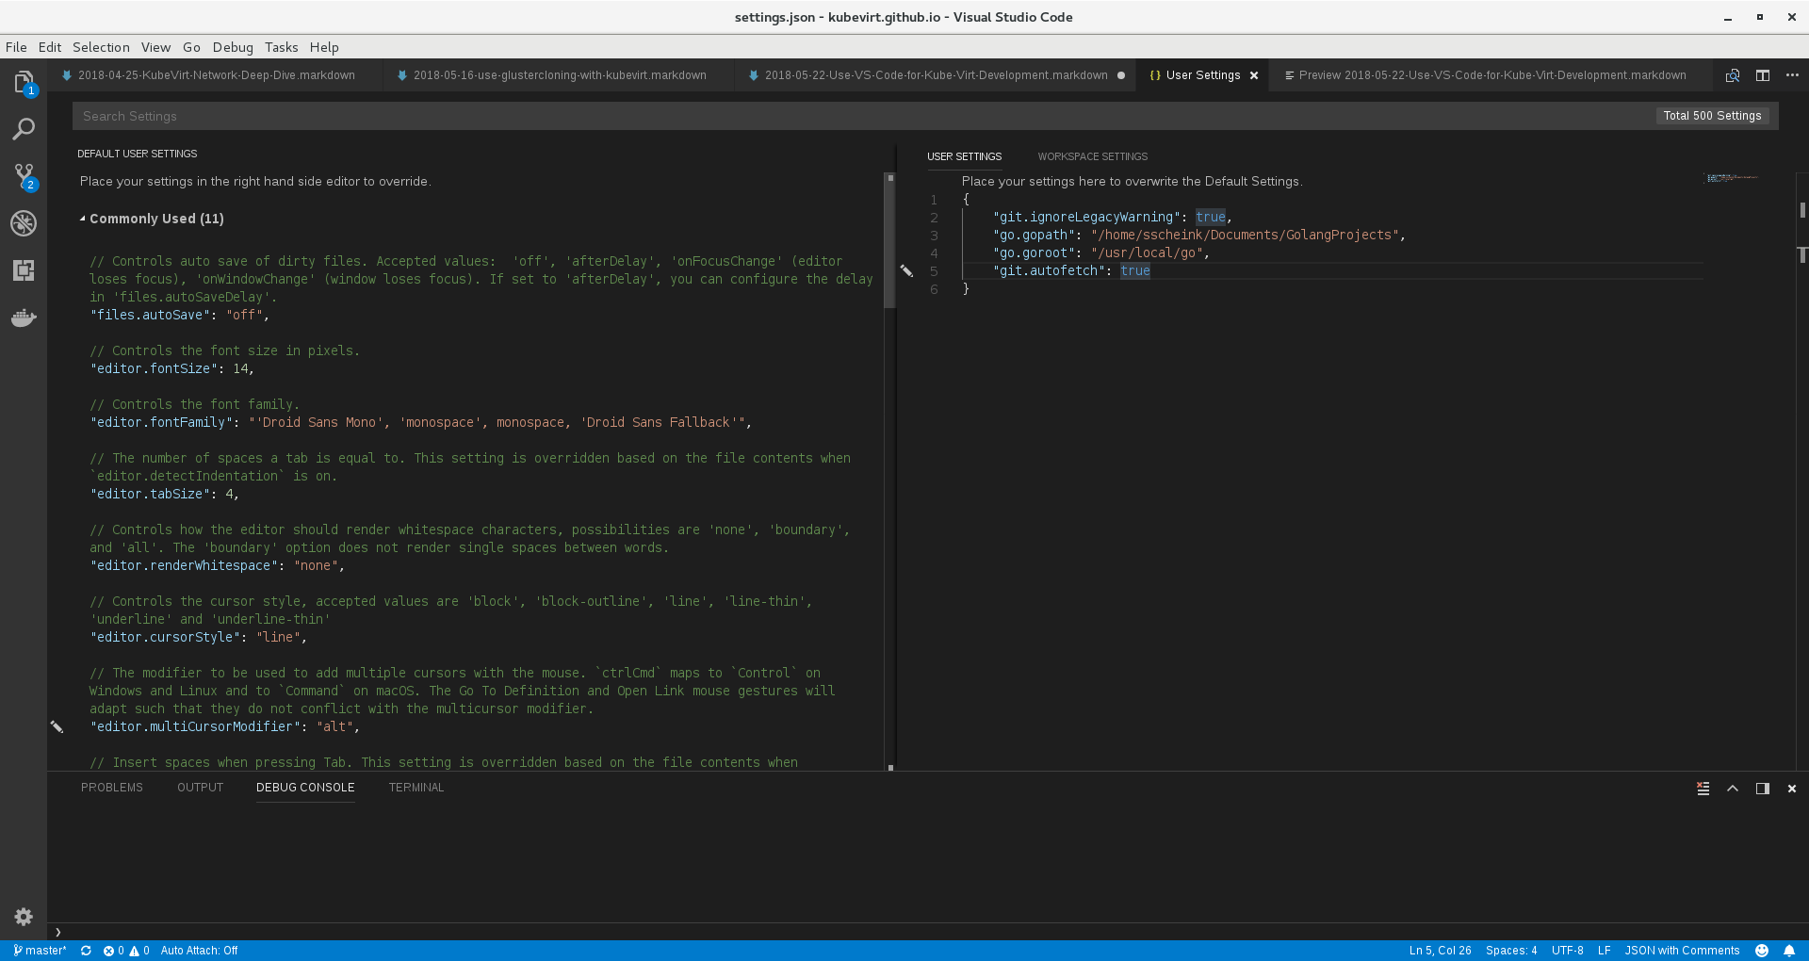Image resolution: width=1809 pixels, height=961 pixels.
Task: Click the split editor icon
Action: coord(1762,75)
